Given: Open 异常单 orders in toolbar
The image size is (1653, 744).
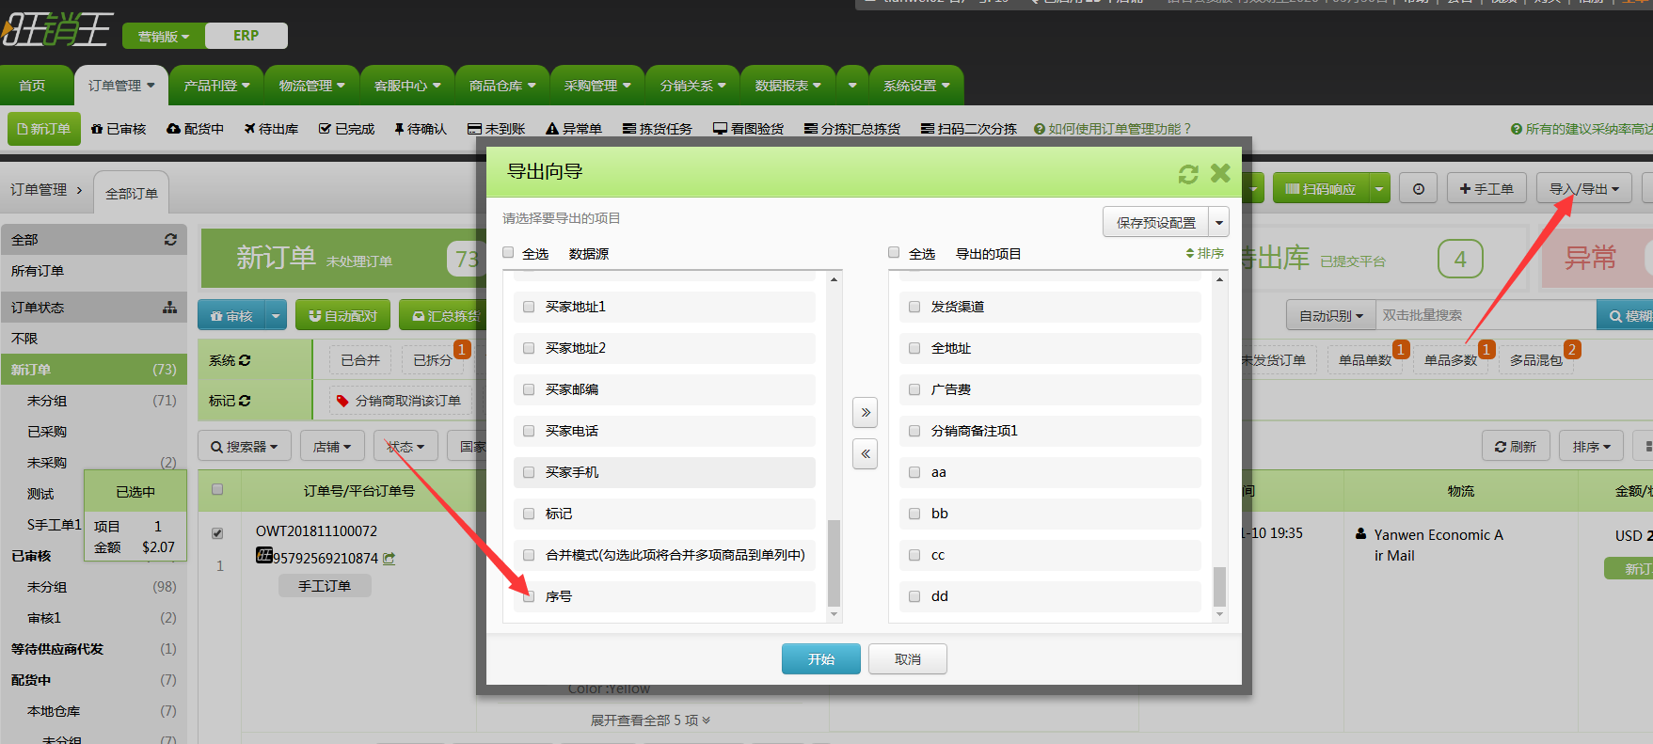Looking at the screenshot, I should [x=574, y=129].
